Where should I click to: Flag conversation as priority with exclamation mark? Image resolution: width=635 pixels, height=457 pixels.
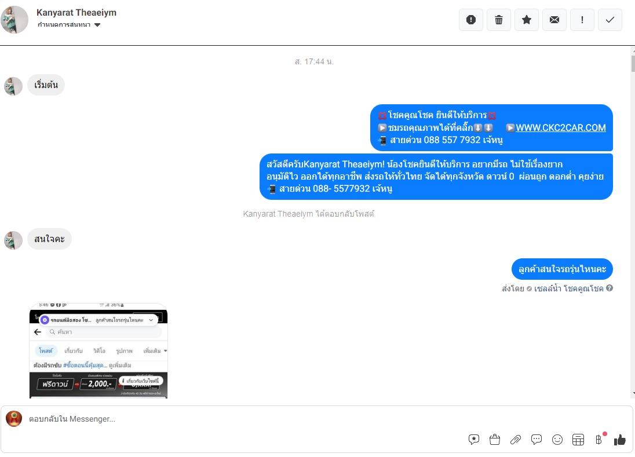pyautogui.click(x=582, y=20)
